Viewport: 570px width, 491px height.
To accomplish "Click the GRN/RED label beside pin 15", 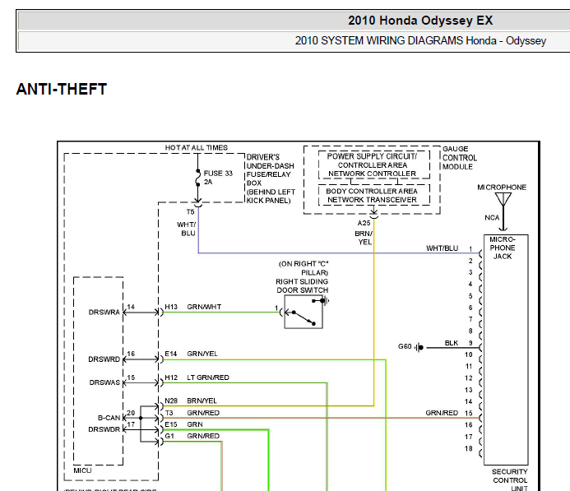I will click(442, 413).
